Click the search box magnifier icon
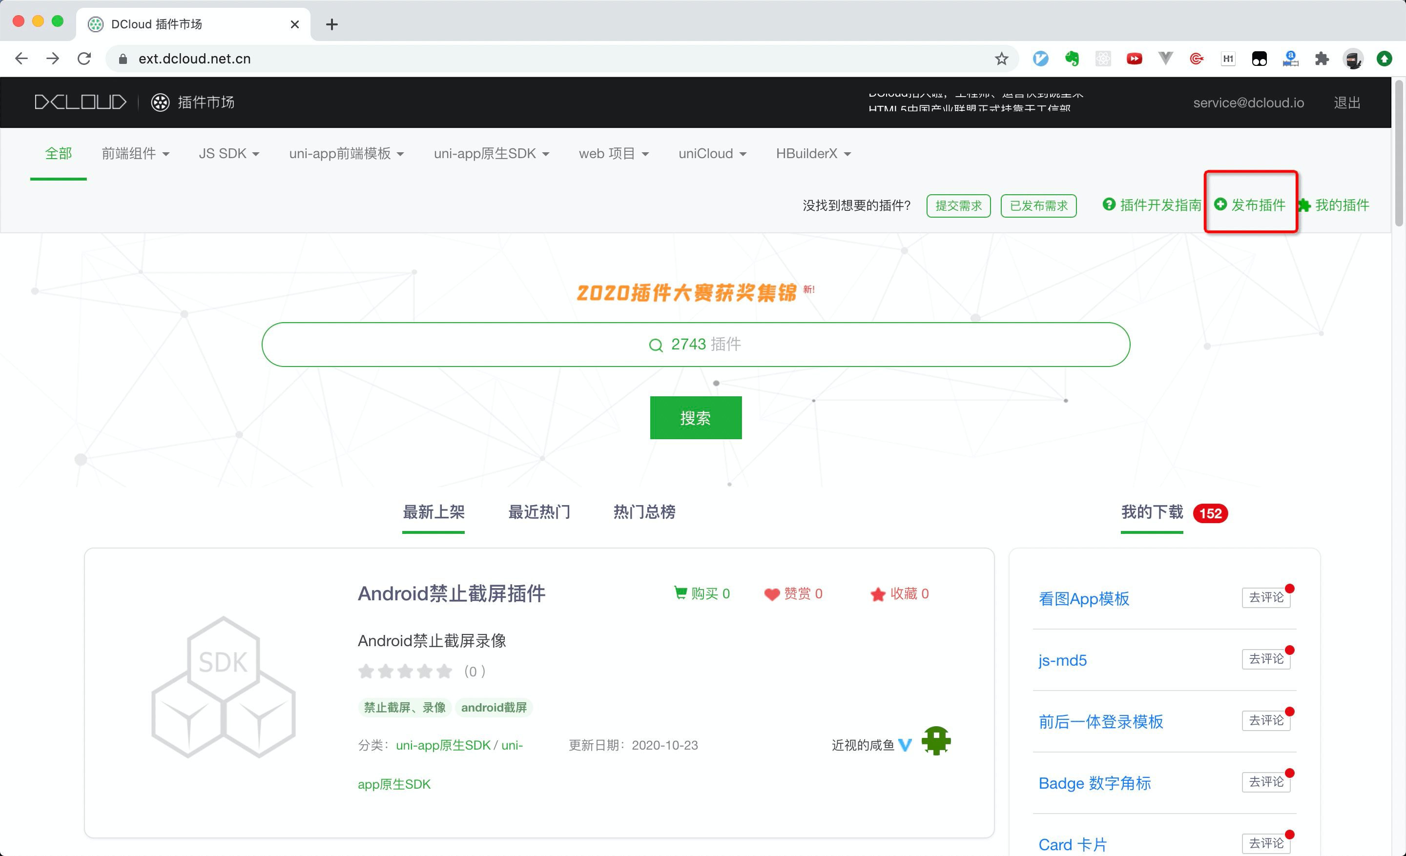This screenshot has height=856, width=1406. pyautogui.click(x=656, y=345)
